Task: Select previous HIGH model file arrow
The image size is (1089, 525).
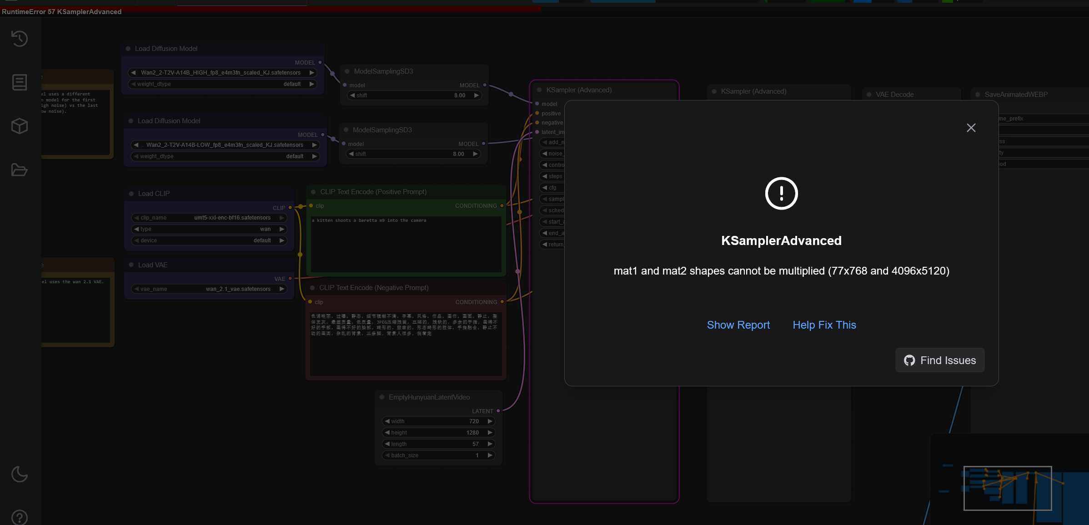Action: pos(133,73)
